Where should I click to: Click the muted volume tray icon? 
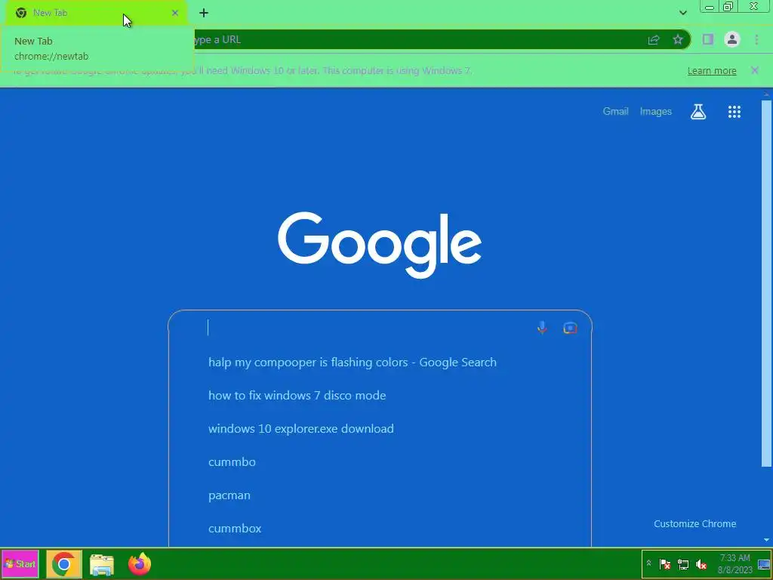(701, 564)
